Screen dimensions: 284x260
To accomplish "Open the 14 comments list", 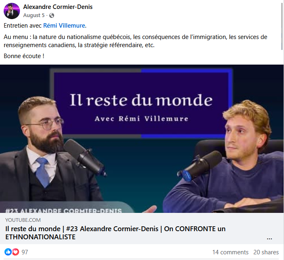I will coord(230,252).
